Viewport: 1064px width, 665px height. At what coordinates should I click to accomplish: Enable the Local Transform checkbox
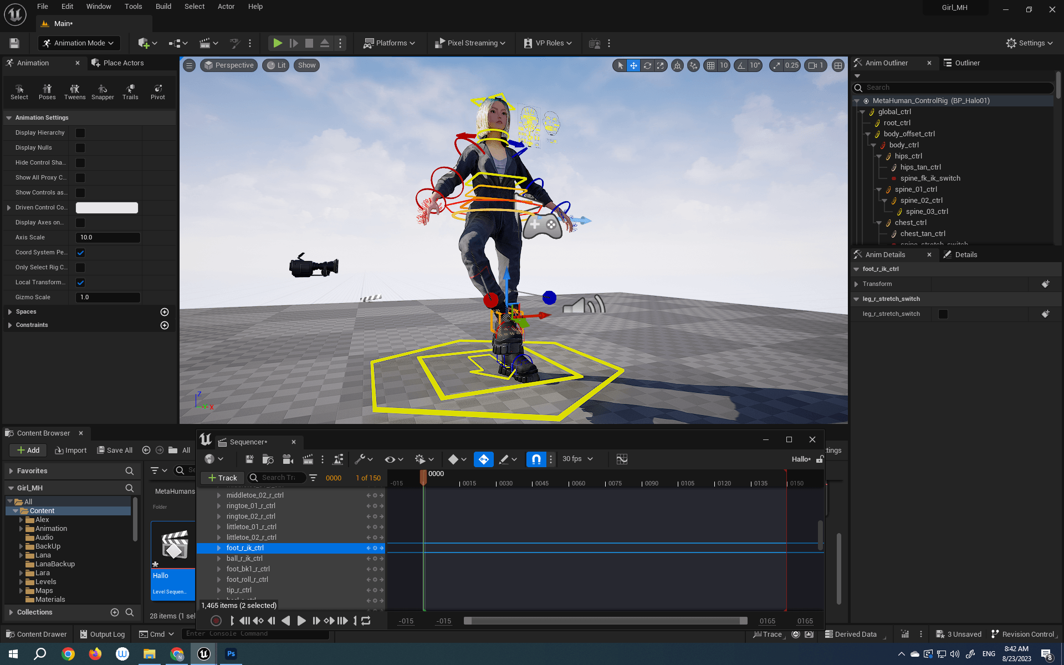pyautogui.click(x=81, y=282)
